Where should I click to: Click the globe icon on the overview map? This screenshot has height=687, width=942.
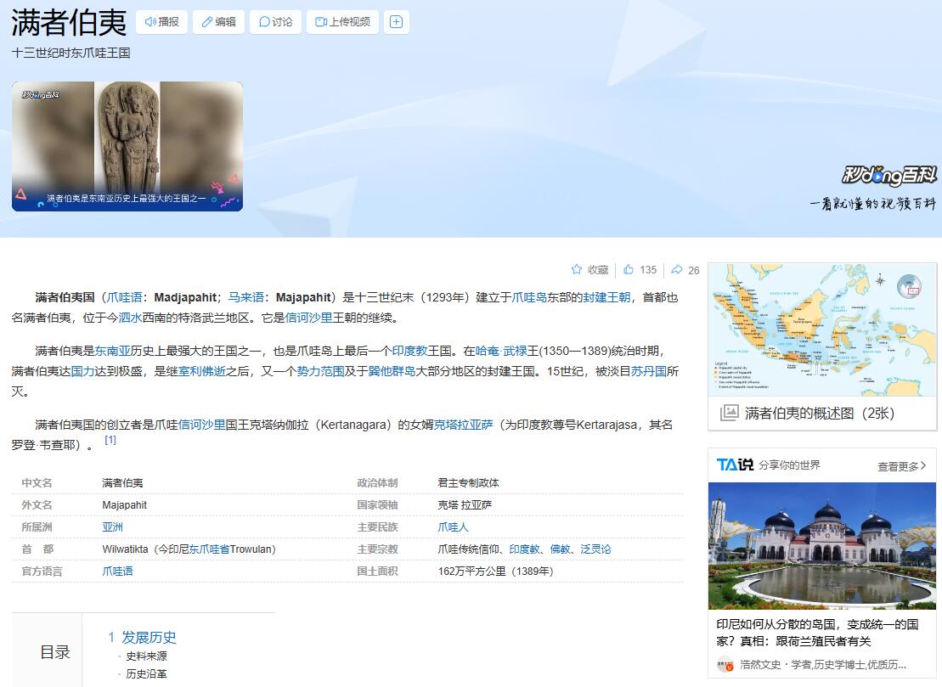pos(909,286)
